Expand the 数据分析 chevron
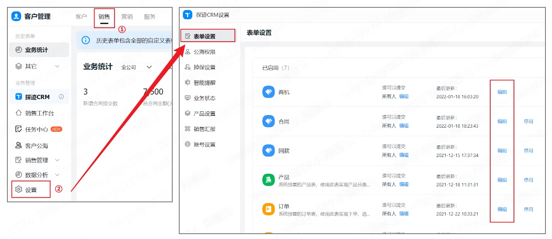Screen dimensions: 552x239 tap(57, 175)
